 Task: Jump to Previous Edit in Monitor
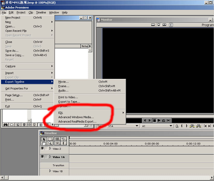205,126
